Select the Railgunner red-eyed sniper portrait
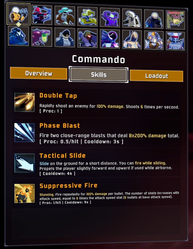The height and width of the screenshot is (249, 193). [87, 38]
